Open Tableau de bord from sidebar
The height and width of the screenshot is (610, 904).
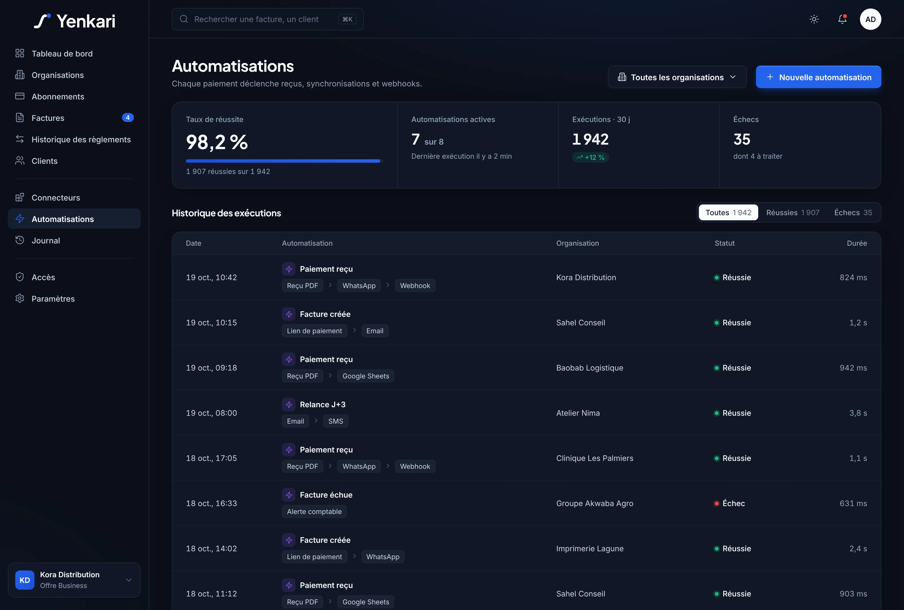[x=74, y=54]
